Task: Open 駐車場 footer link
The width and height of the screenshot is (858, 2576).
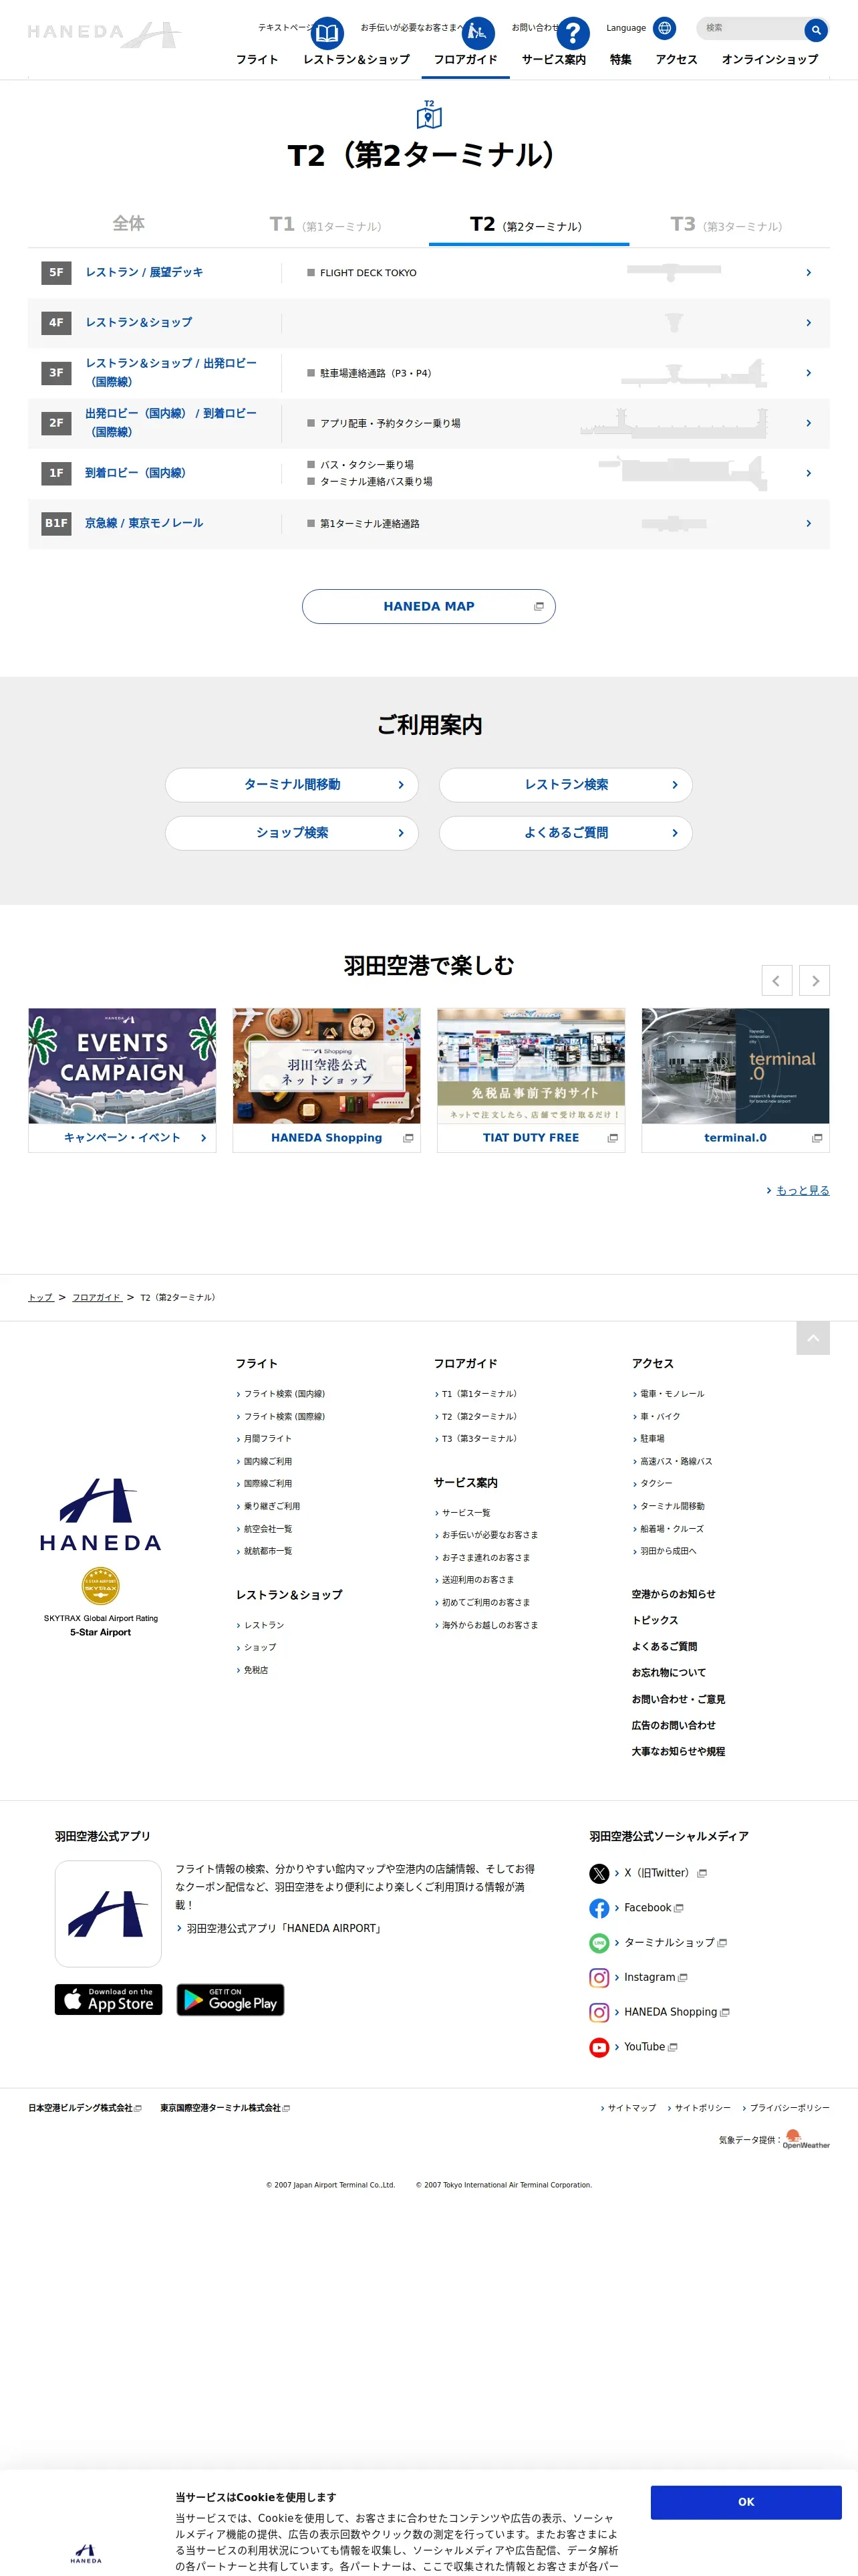Action: pos(652,1439)
